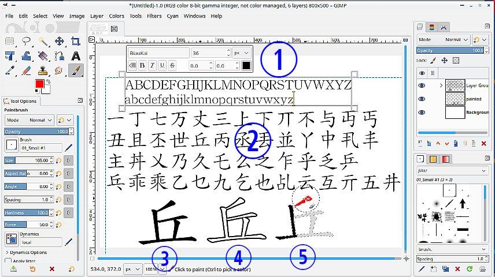The width and height of the screenshot is (495, 277).
Task: Apply Bold in the text toolbar
Action: (142, 65)
